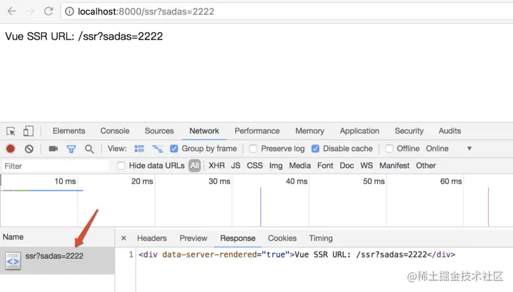Toggle the device toolbar icon
Screen dimensions: 513x292
coord(28,131)
